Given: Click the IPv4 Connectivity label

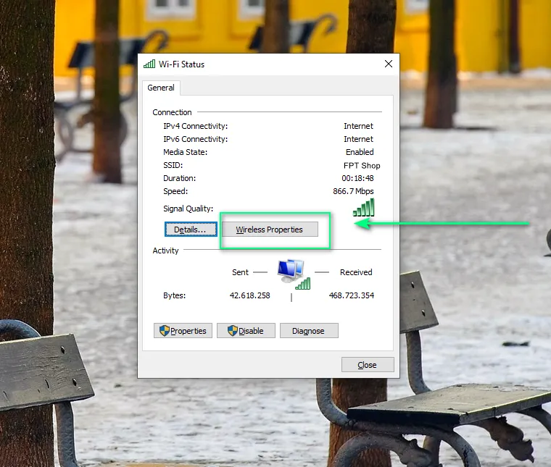Looking at the screenshot, I should tap(195, 126).
